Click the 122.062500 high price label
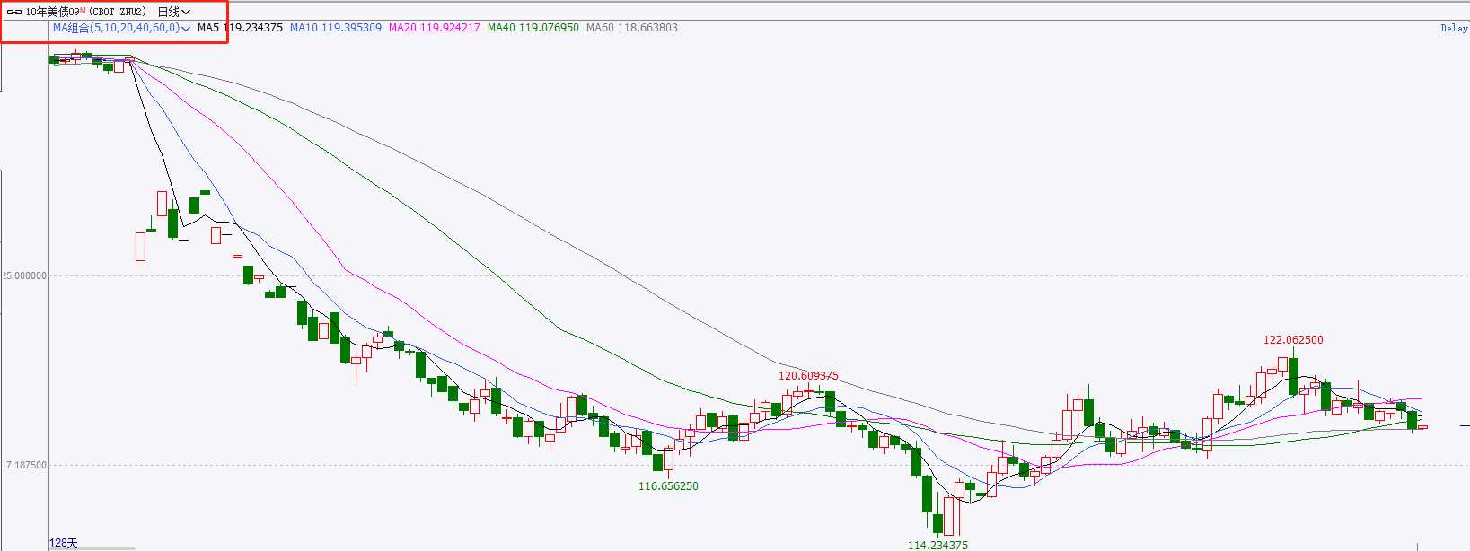 click(x=1293, y=340)
